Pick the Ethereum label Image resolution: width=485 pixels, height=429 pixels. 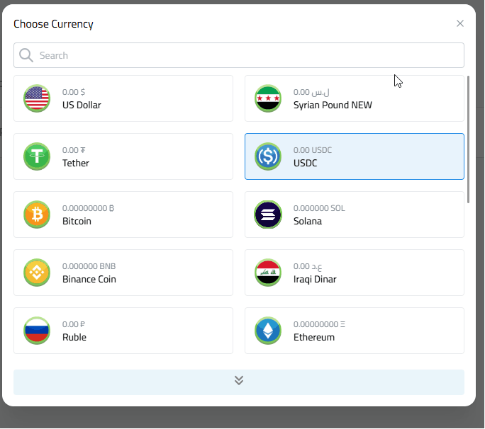[x=314, y=337]
